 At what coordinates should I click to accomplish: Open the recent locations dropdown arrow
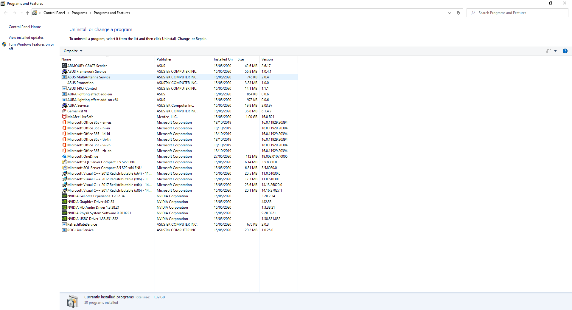pos(21,13)
